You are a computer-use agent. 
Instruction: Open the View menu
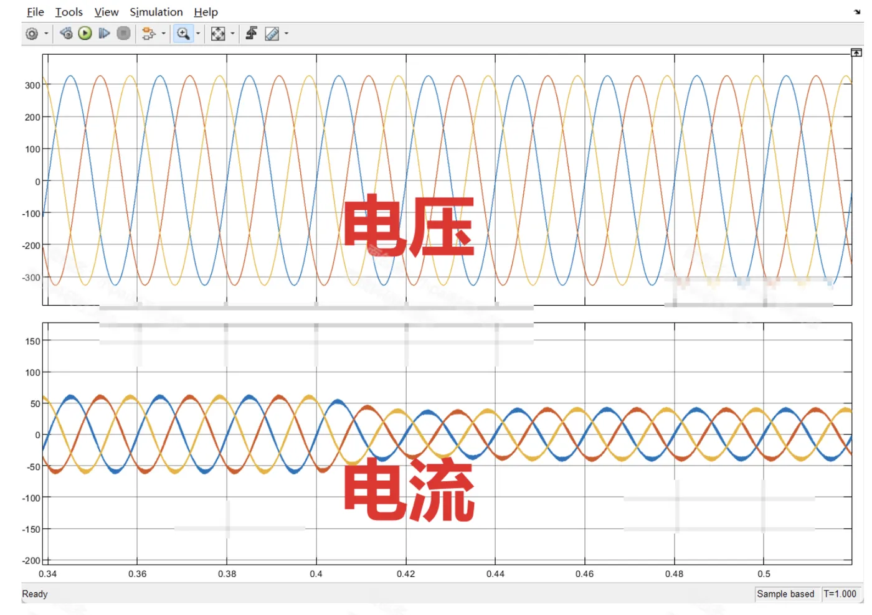pos(107,12)
